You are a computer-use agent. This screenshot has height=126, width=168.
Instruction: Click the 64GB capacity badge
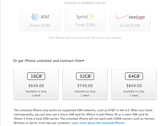(x=134, y=76)
